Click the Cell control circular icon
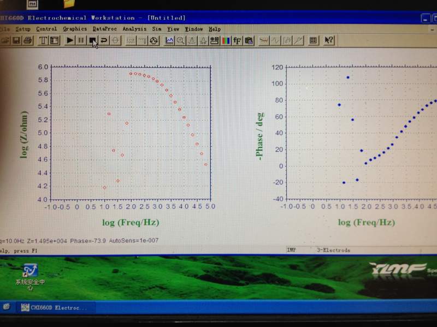The image size is (437, 327). coord(153,40)
